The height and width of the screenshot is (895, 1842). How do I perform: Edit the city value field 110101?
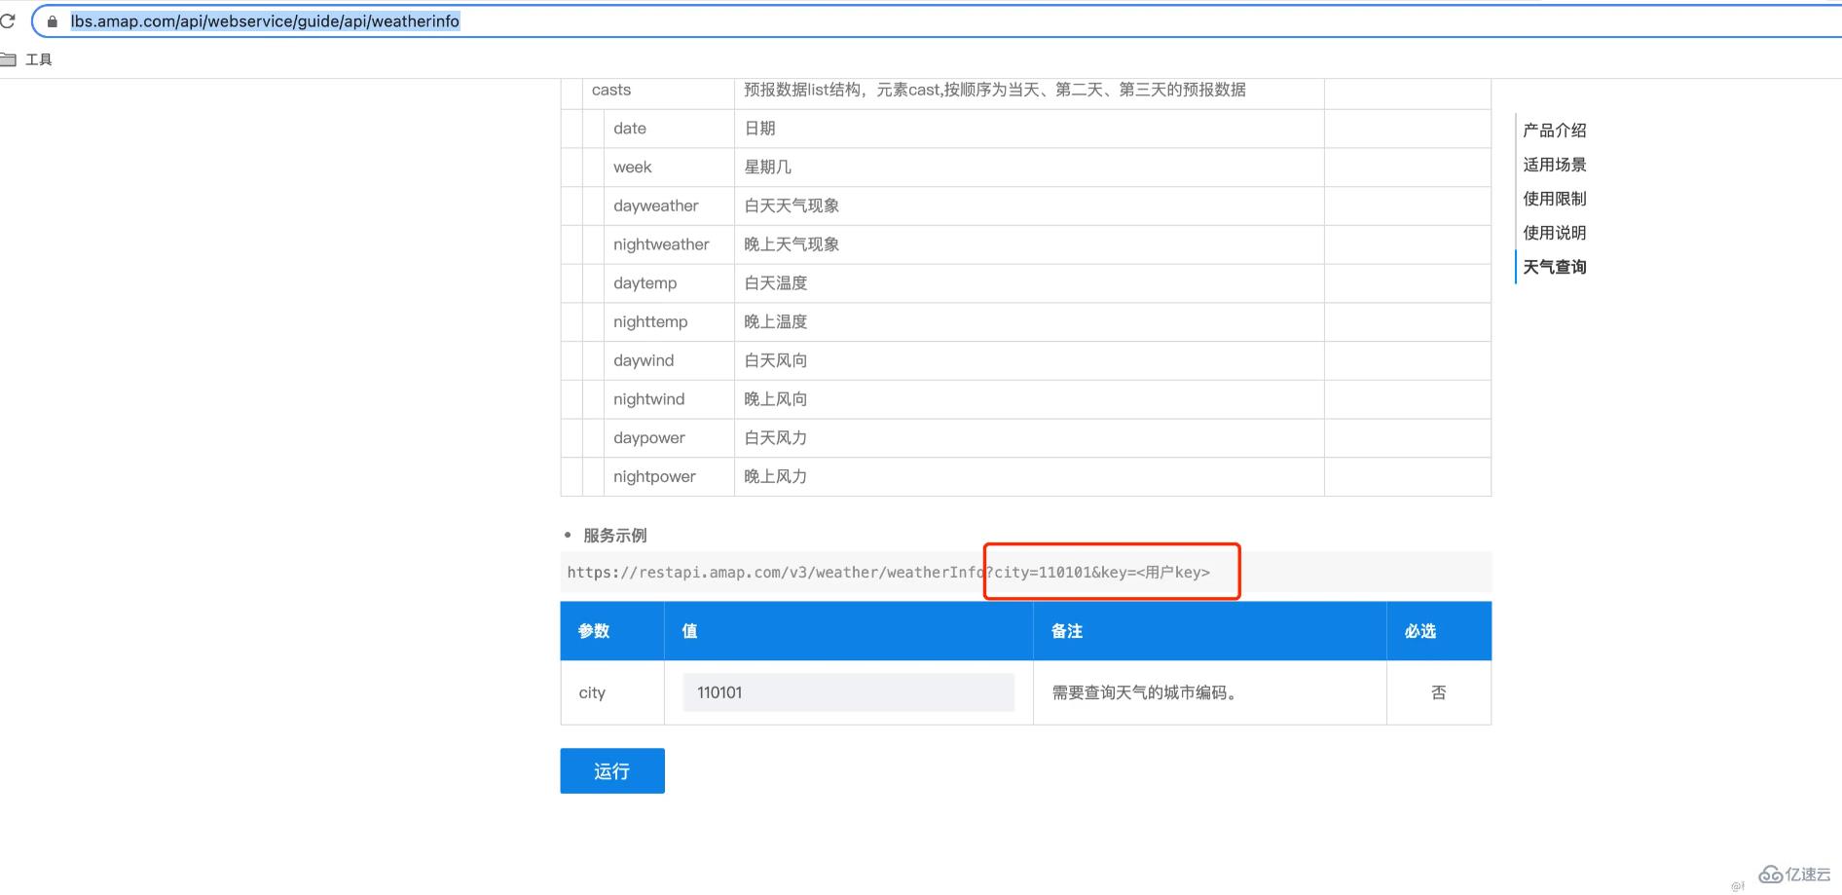[849, 692]
